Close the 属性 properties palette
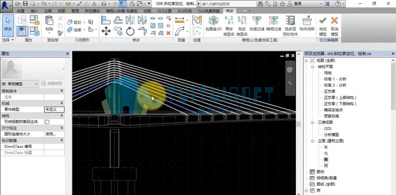The height and width of the screenshot is (195, 396). coord(68,54)
